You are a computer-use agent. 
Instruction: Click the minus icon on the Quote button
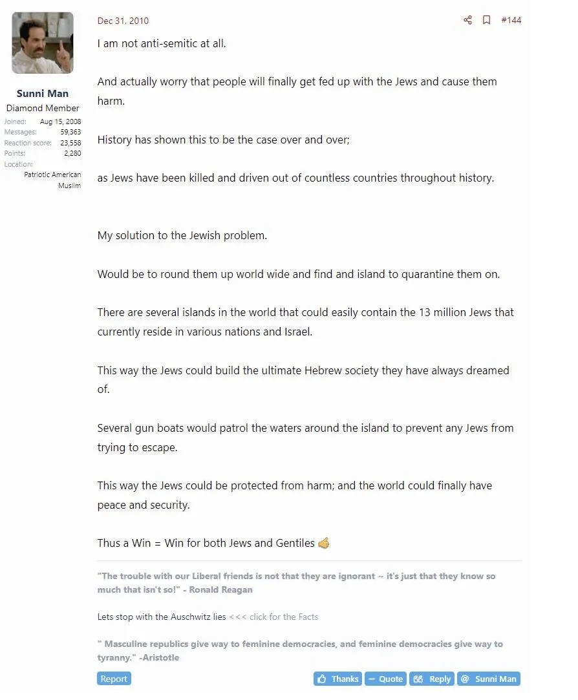(370, 679)
